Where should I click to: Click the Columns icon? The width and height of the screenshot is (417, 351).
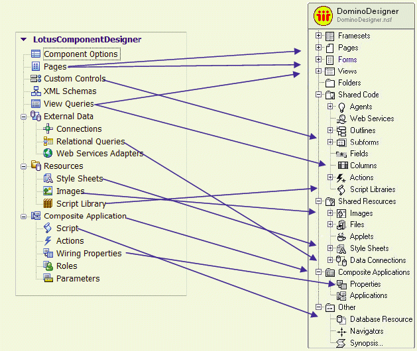[343, 166]
